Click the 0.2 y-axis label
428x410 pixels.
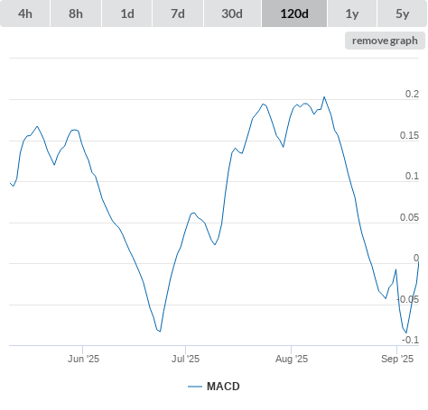pyautogui.click(x=412, y=94)
